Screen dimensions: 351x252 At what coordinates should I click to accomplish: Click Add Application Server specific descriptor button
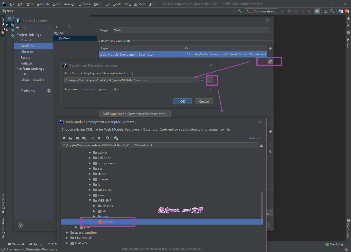coord(135,114)
